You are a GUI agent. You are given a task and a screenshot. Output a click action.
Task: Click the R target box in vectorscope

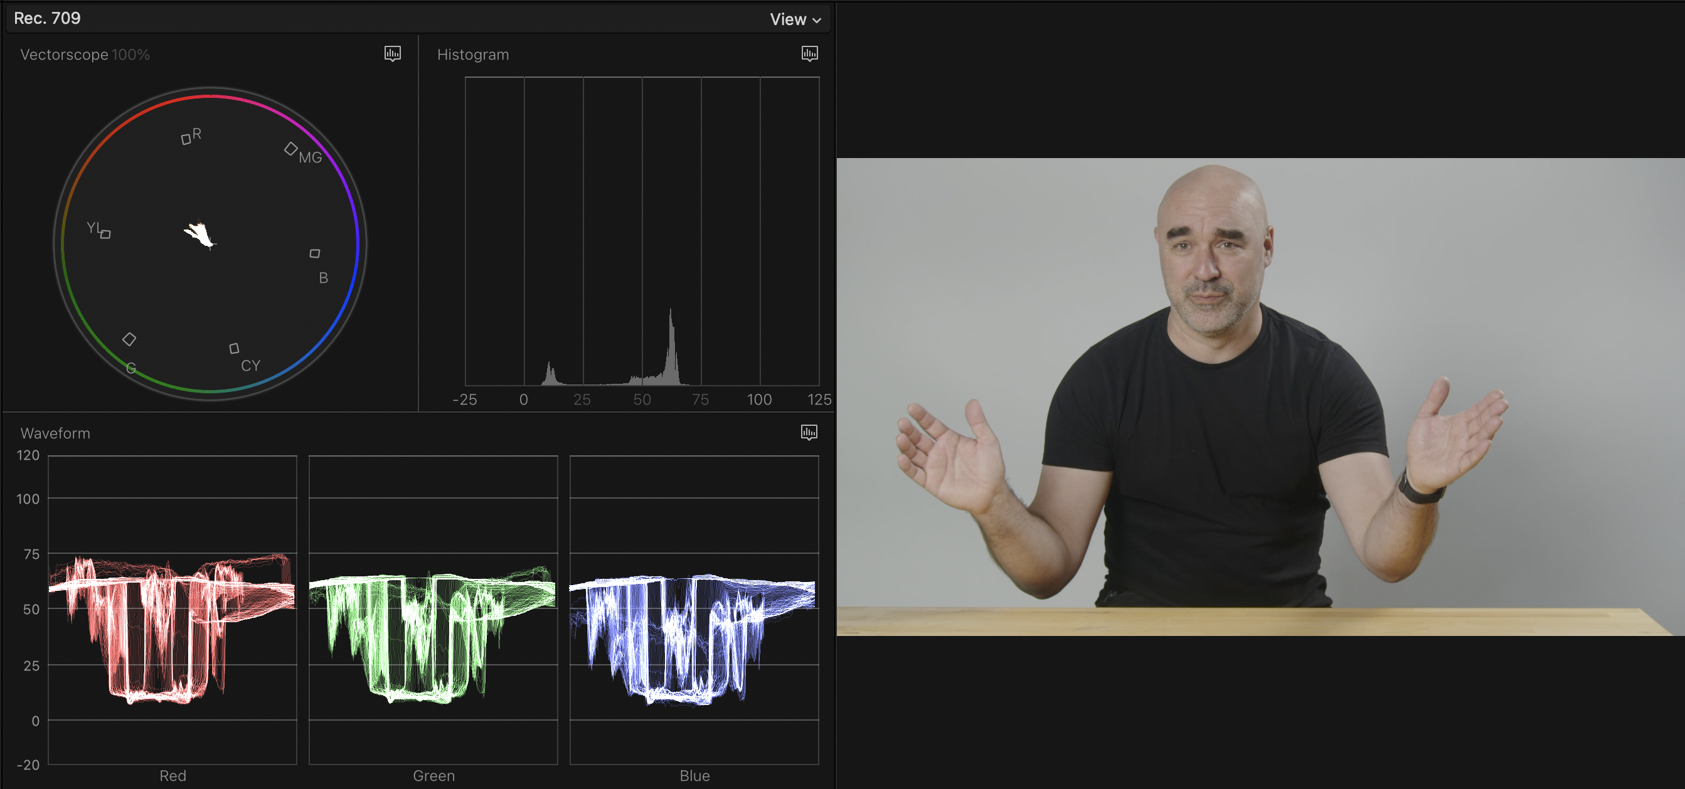pos(186,139)
